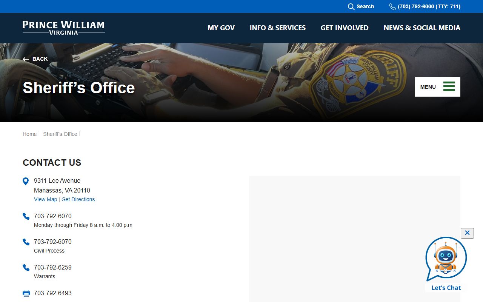Click the phone icon in top bar
483x302 pixels.
pos(392,7)
